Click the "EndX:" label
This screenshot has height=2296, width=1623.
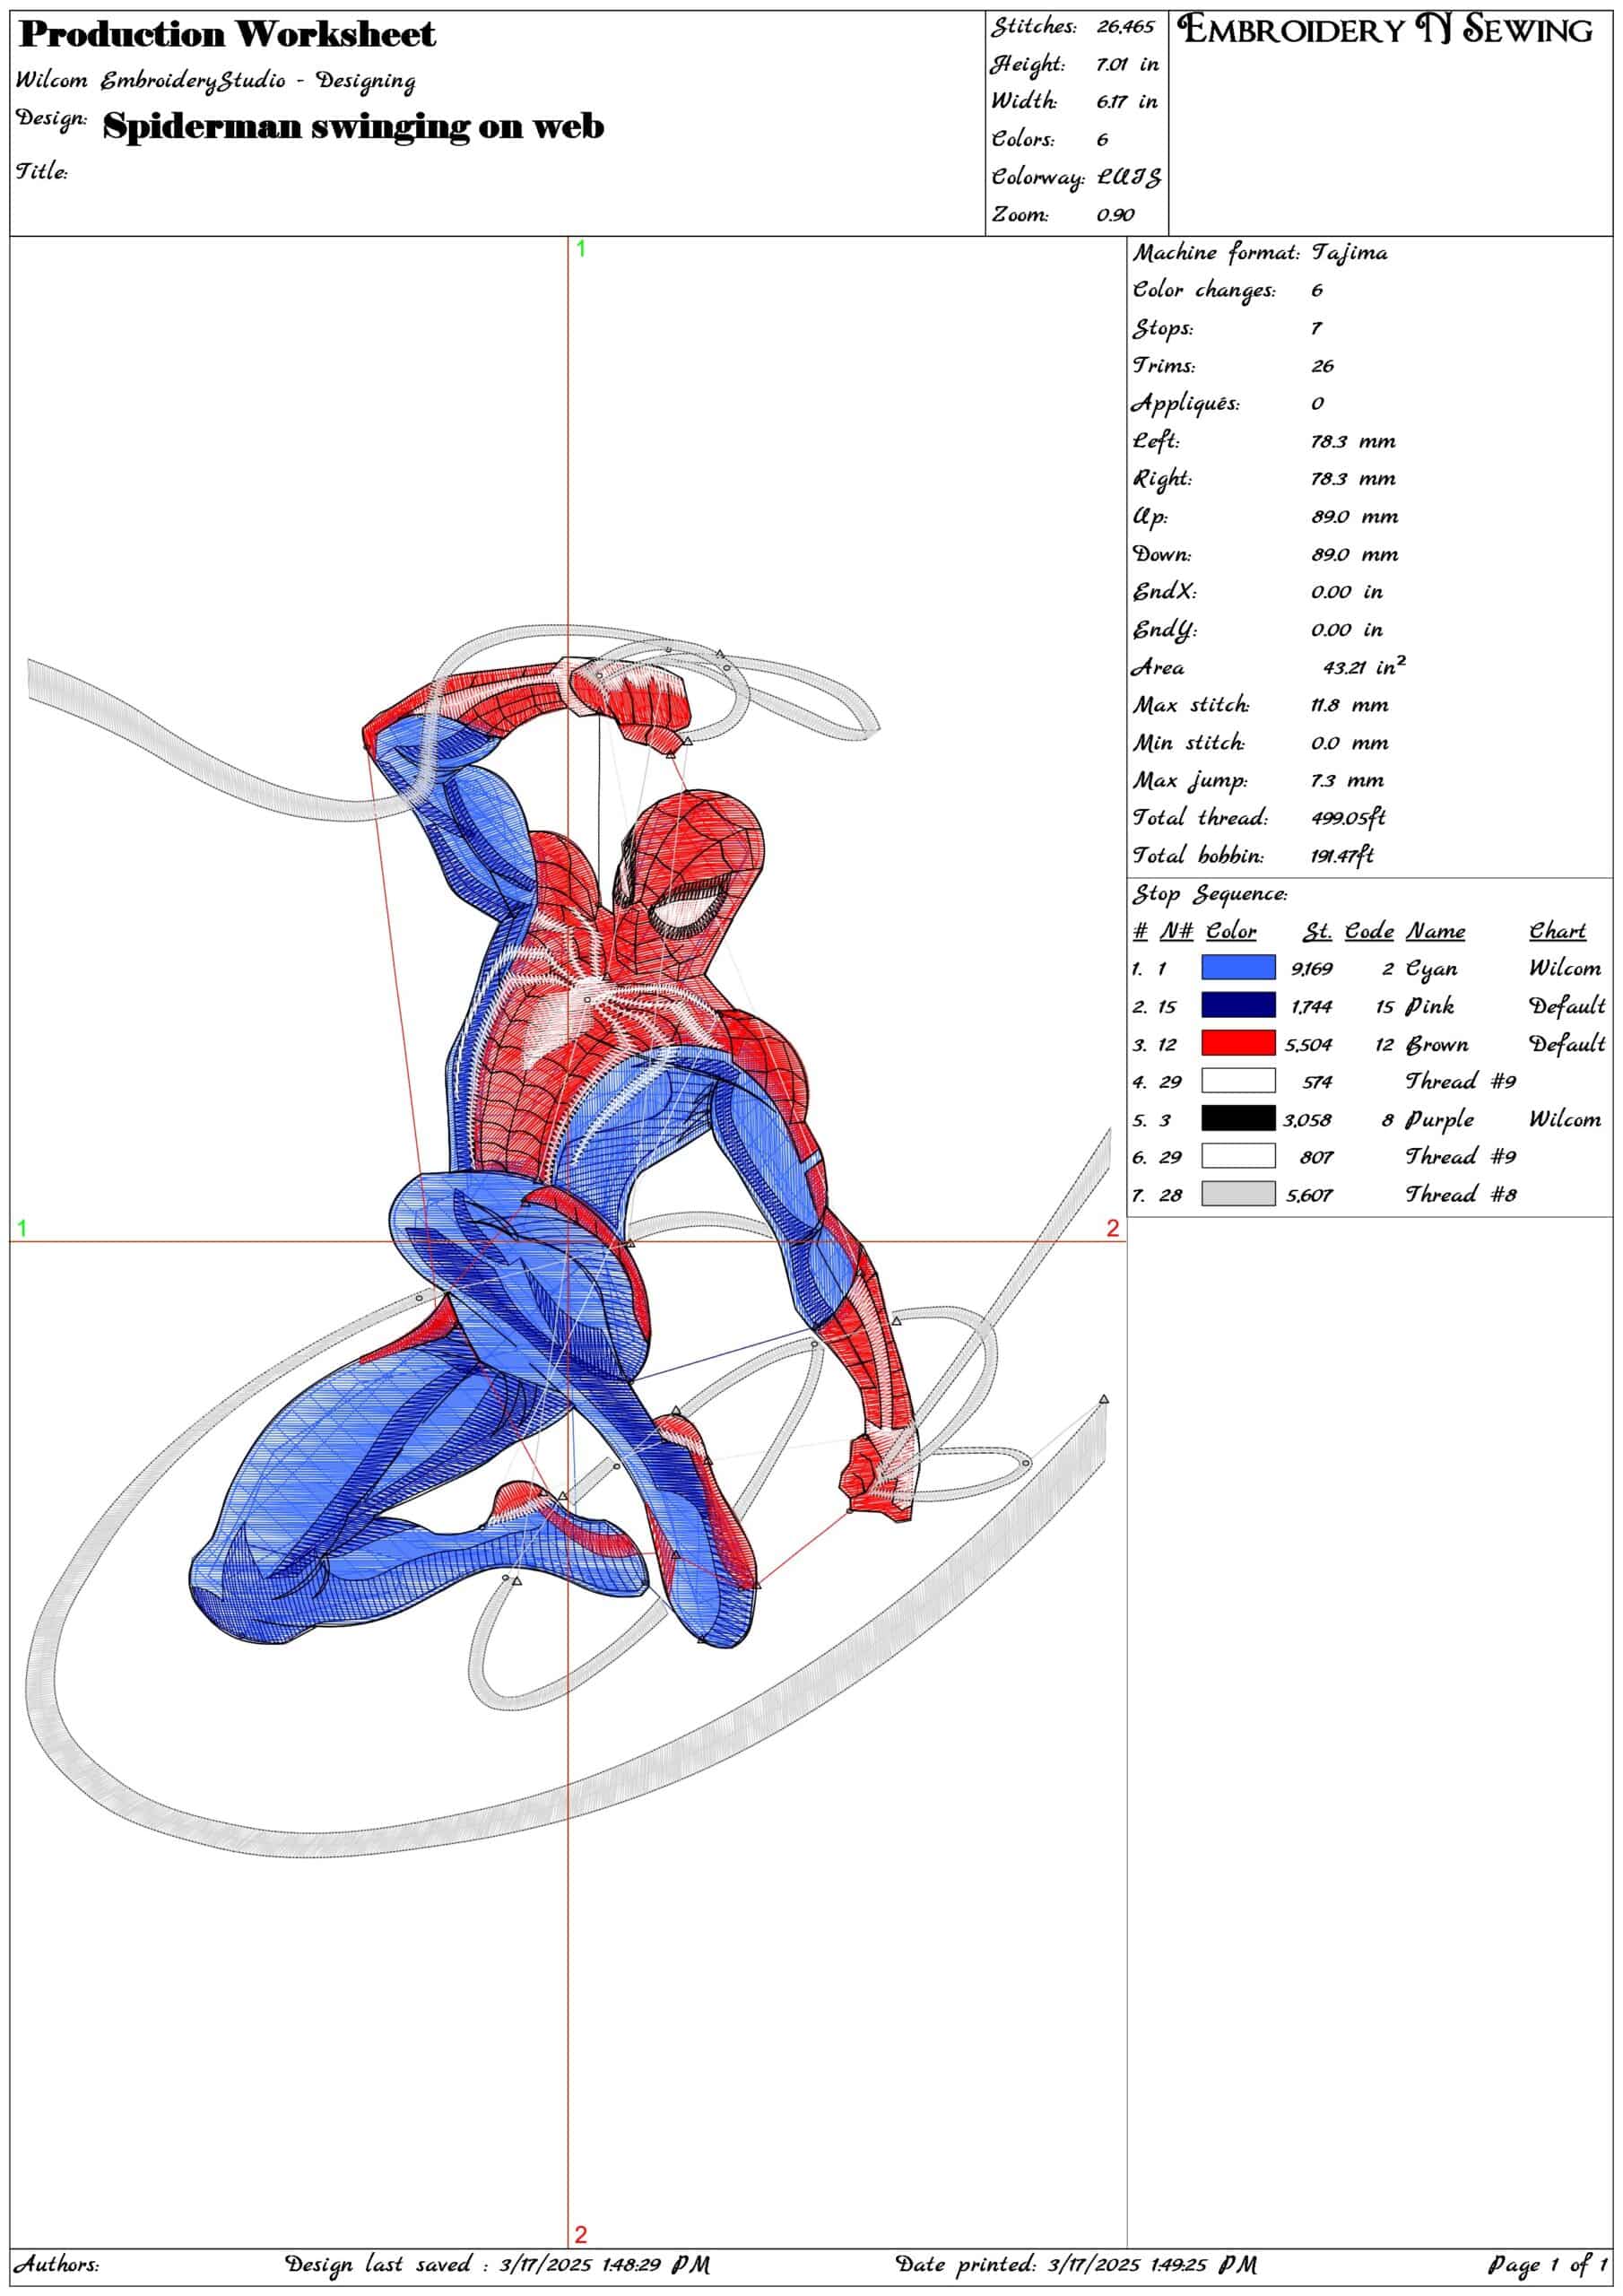[x=1164, y=592]
